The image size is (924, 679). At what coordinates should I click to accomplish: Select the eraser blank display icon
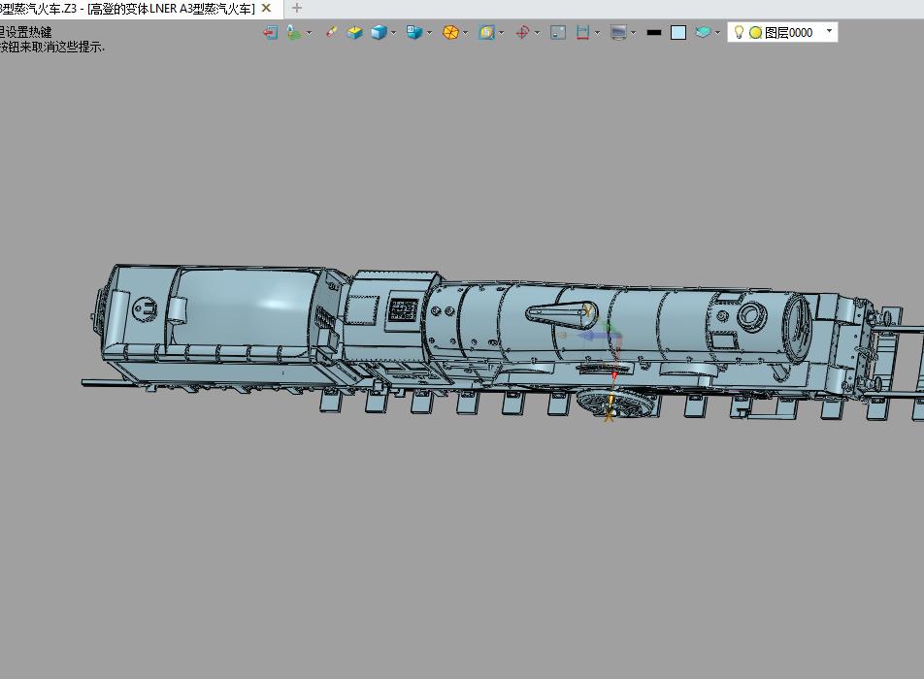[704, 32]
